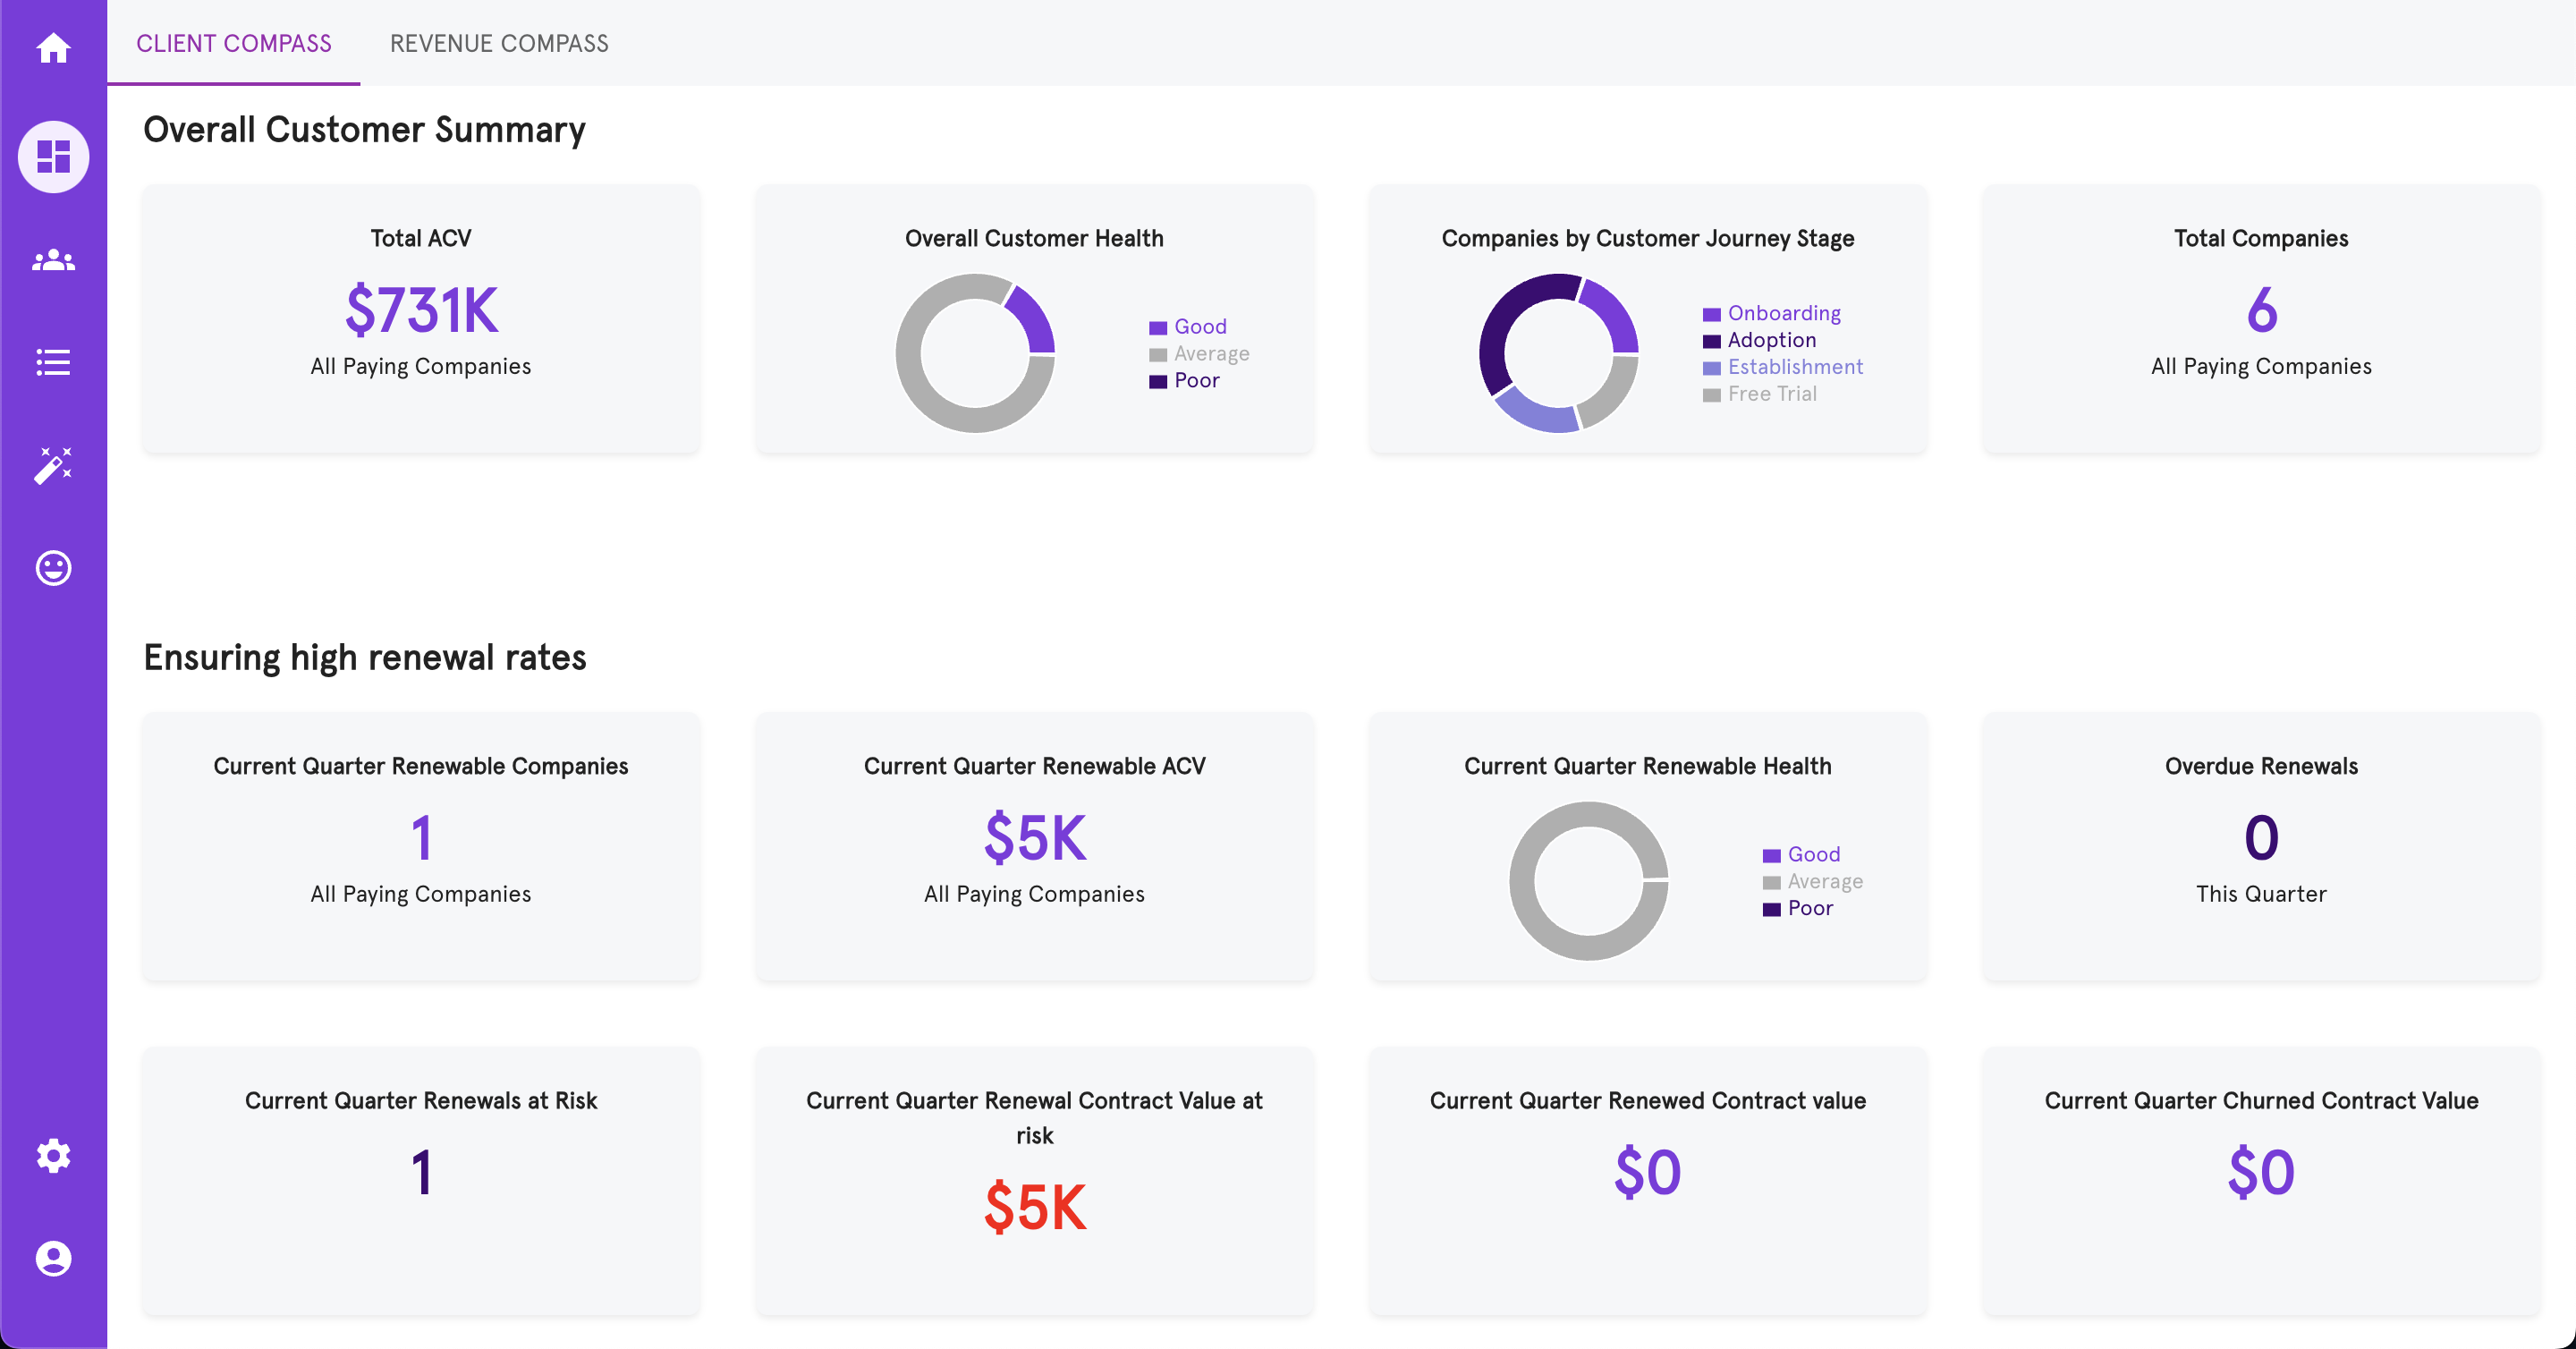Image resolution: width=2576 pixels, height=1349 pixels.
Task: Switch to the Client Compass tab
Action: (x=234, y=43)
